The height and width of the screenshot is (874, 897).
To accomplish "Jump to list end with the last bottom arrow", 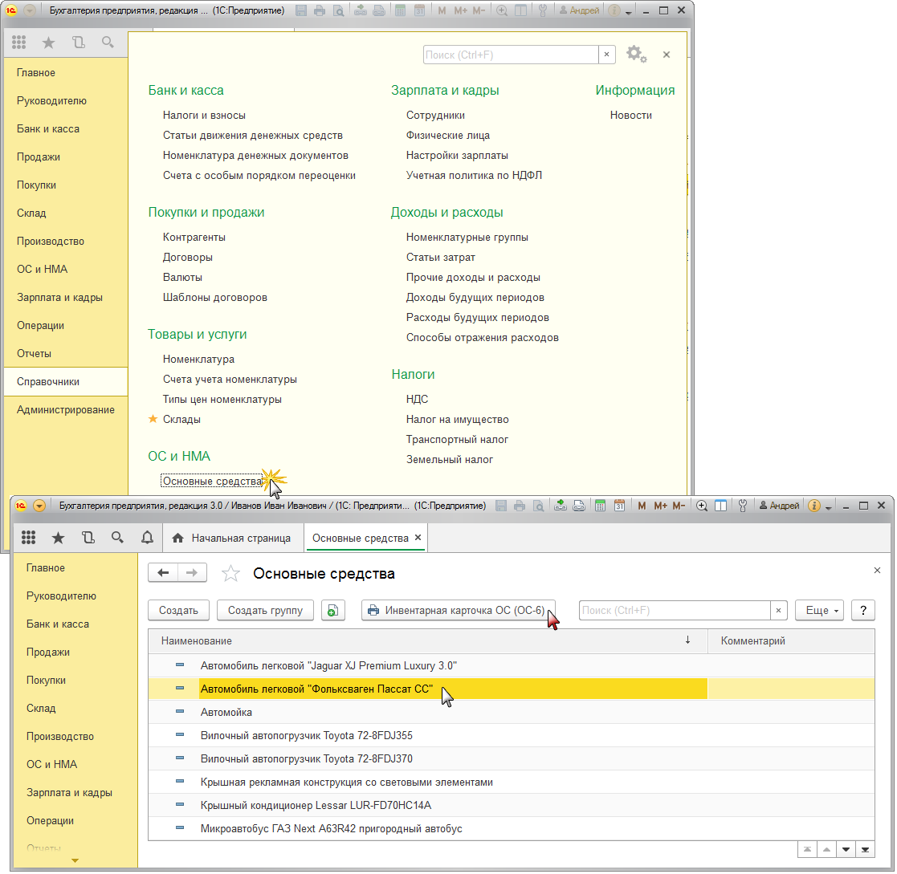I will [x=865, y=849].
